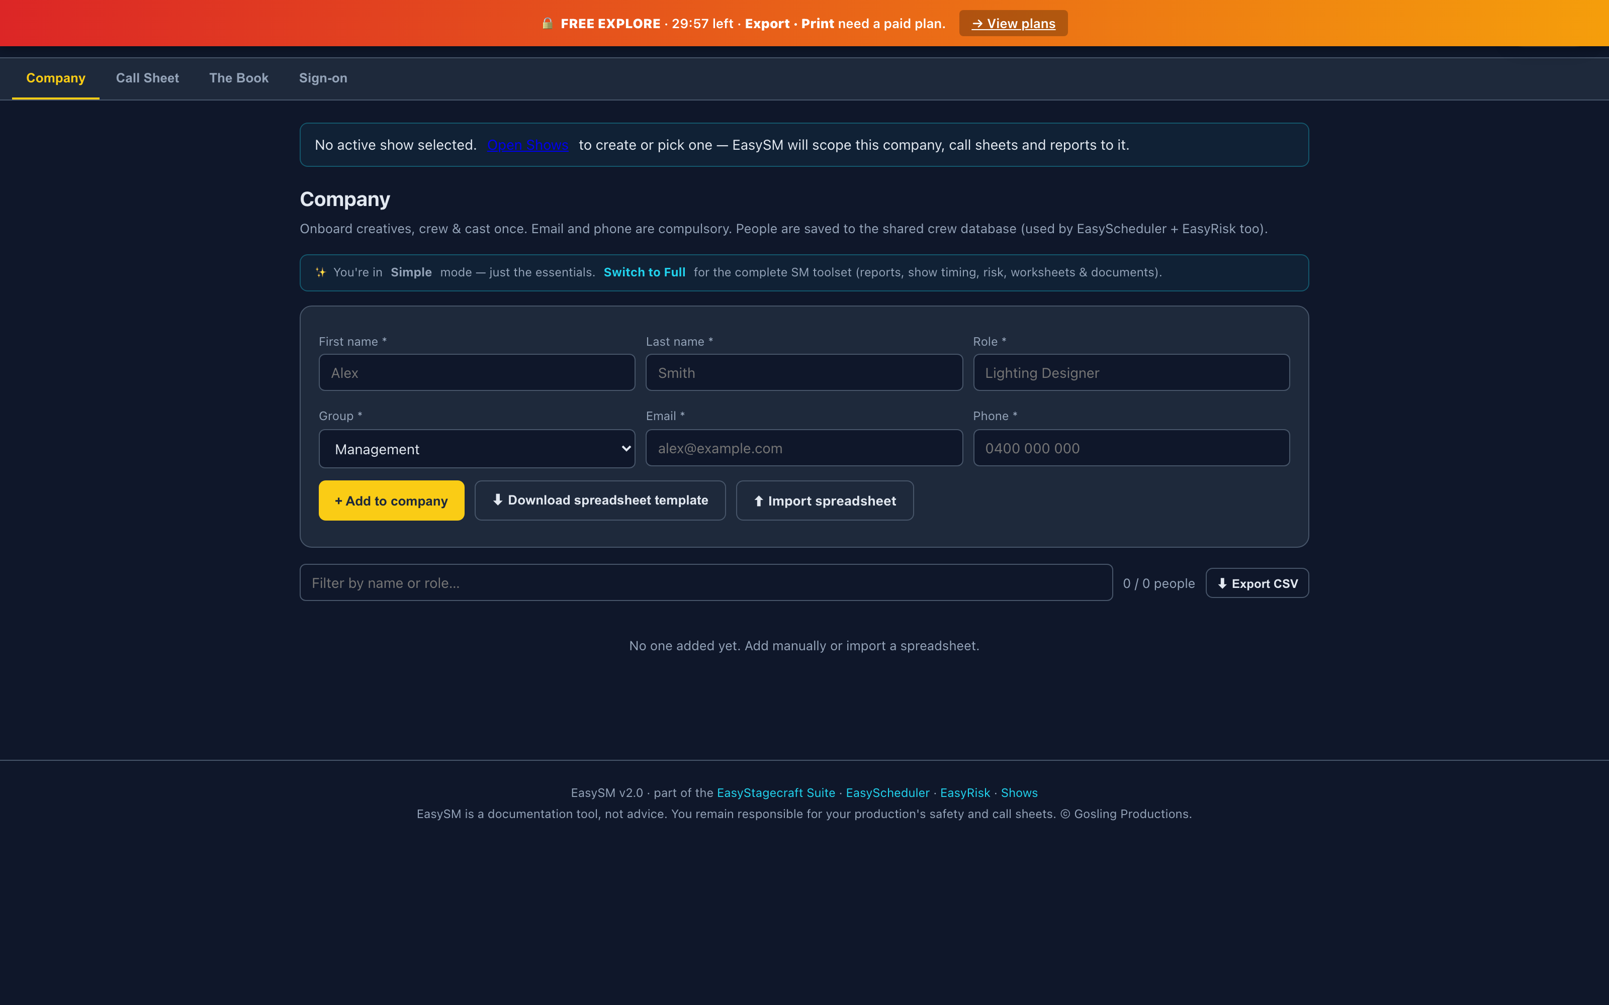The image size is (1609, 1005).
Task: Expand the Group dropdown
Action: coord(477,449)
